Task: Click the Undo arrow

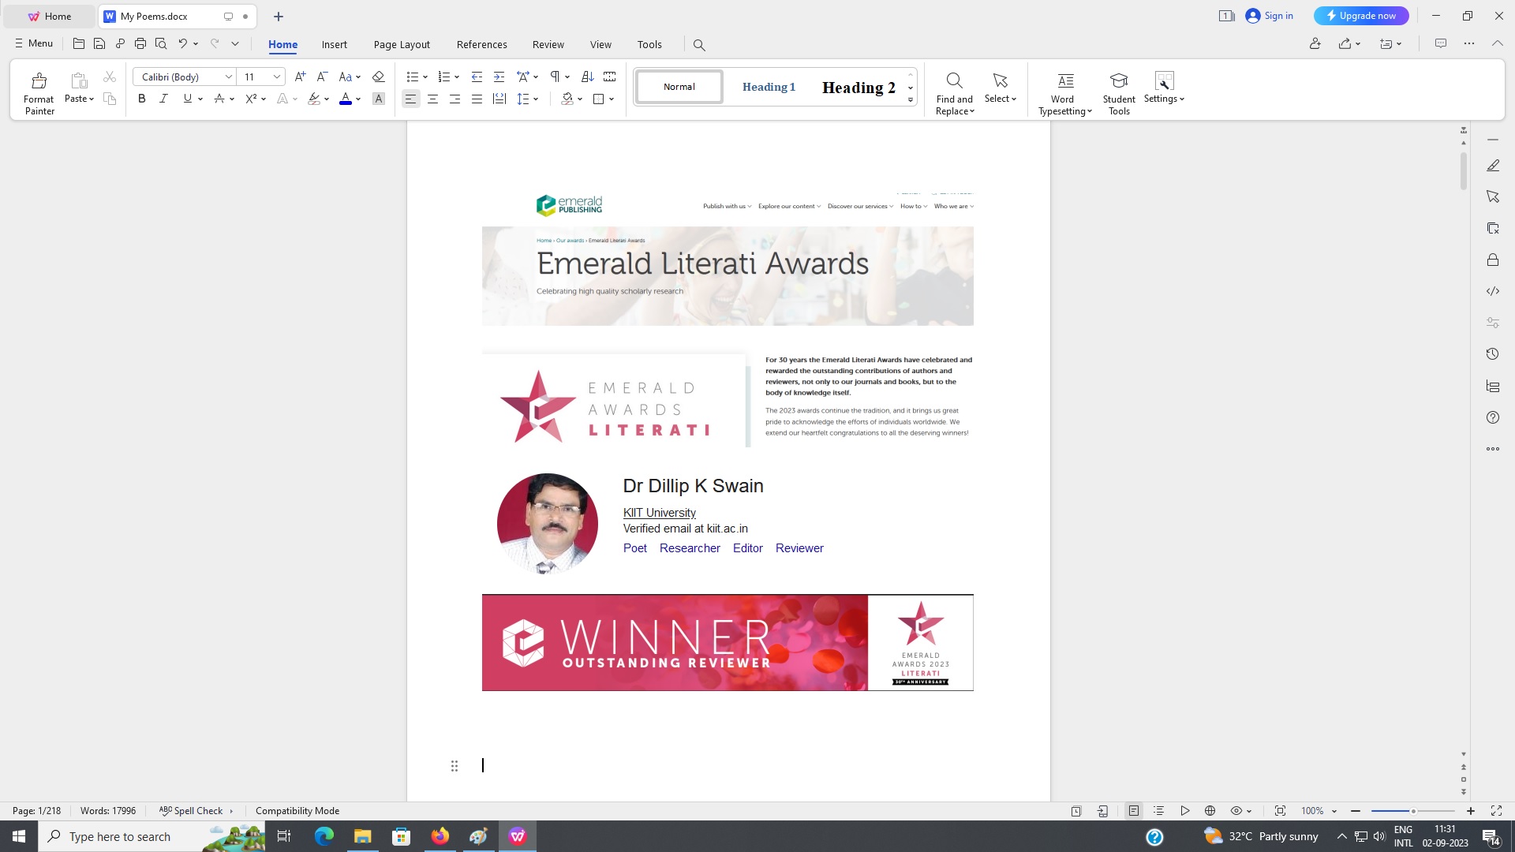Action: (x=182, y=44)
